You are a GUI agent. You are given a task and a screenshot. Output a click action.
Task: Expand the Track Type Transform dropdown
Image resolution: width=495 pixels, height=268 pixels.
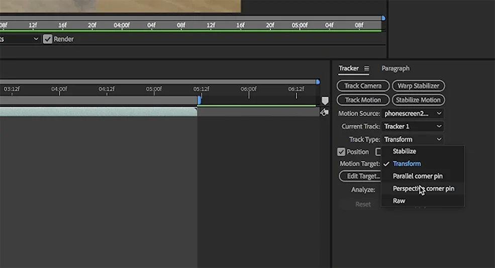coord(412,139)
